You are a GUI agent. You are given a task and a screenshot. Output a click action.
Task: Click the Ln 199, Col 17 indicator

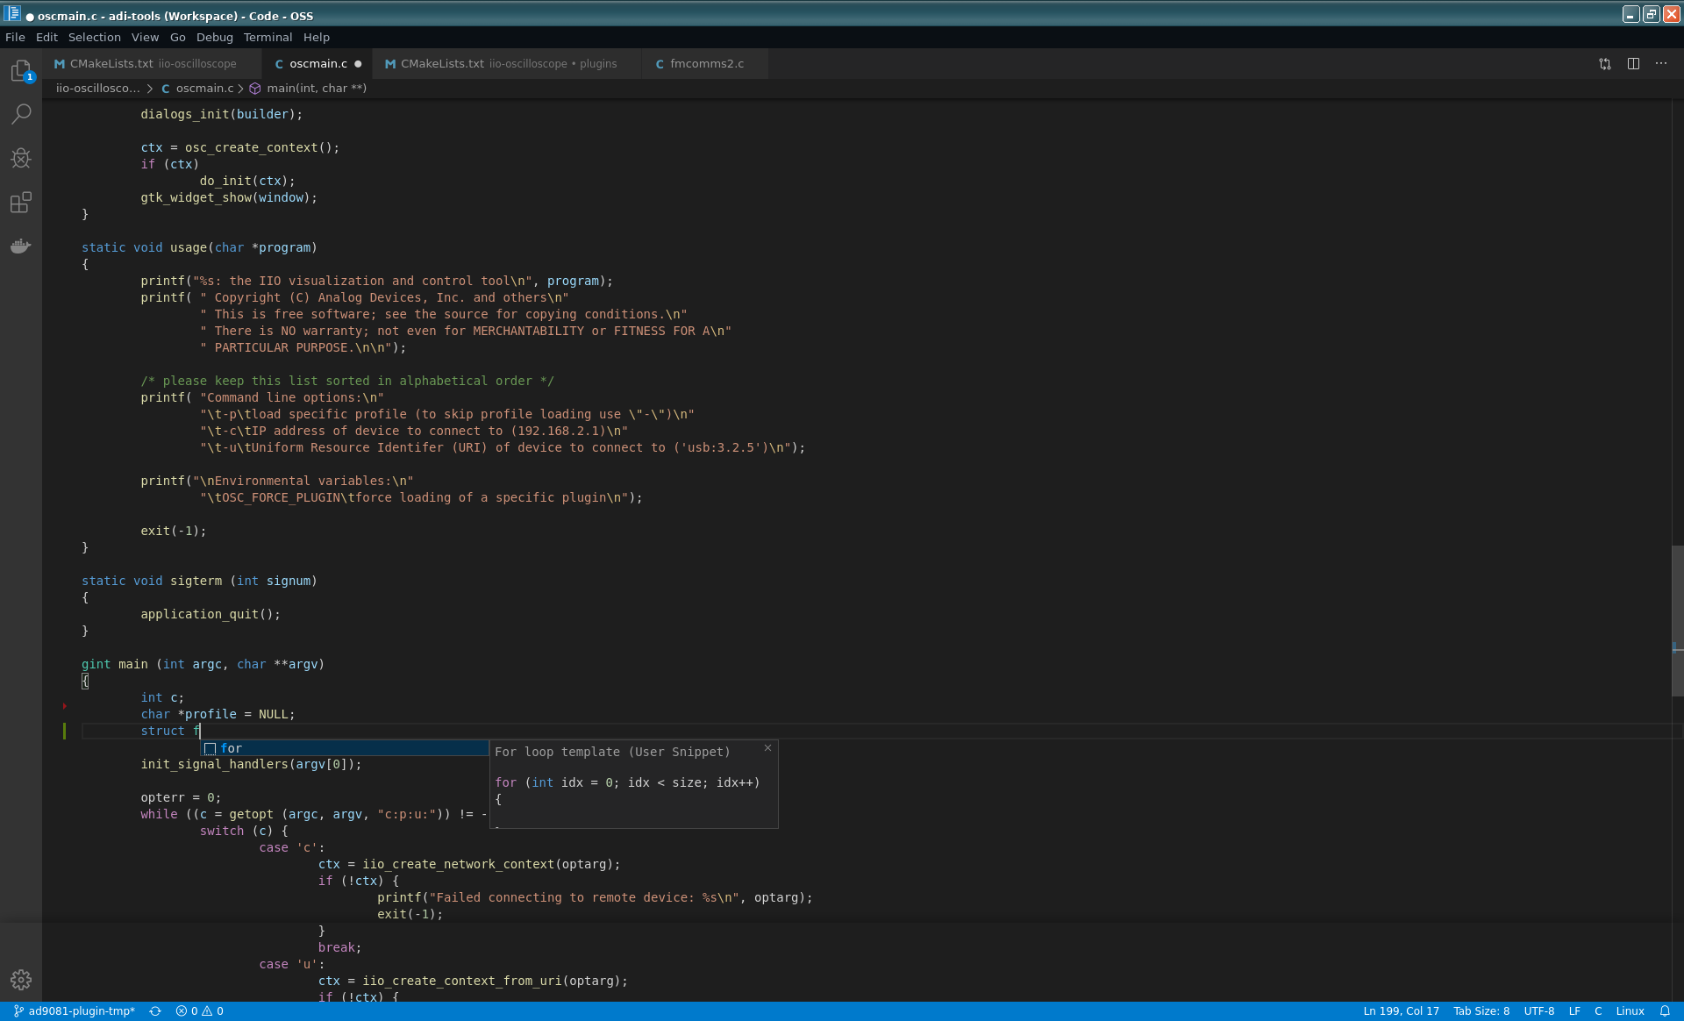click(x=1402, y=1010)
